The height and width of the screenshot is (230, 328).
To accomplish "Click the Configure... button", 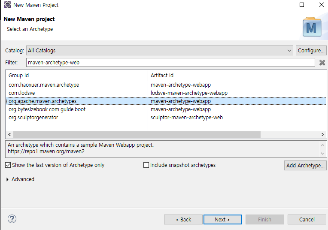I will [x=311, y=50].
